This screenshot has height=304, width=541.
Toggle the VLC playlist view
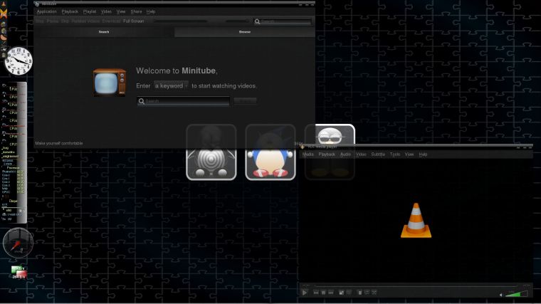click(x=359, y=293)
